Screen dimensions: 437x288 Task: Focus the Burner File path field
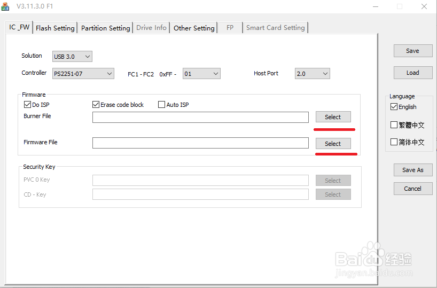coord(200,117)
